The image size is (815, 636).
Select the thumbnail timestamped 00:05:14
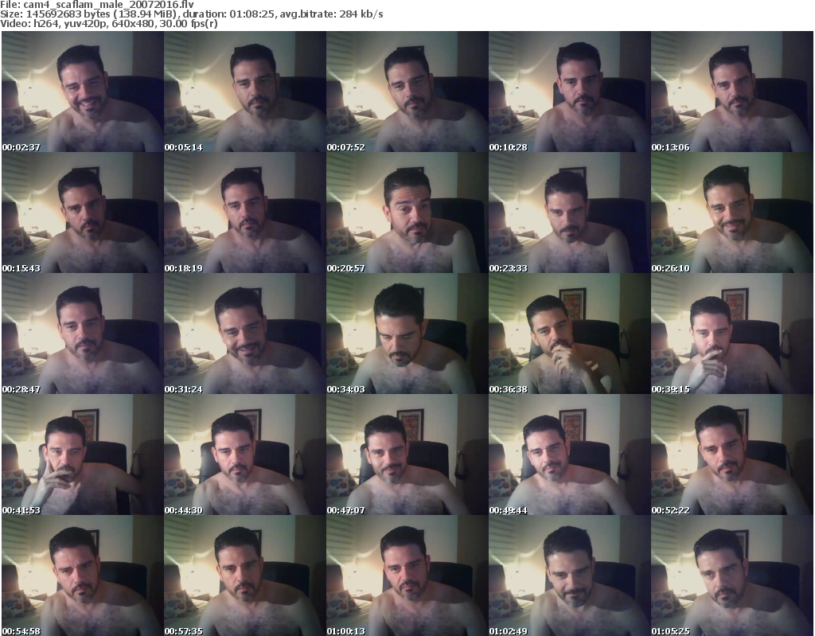[245, 92]
